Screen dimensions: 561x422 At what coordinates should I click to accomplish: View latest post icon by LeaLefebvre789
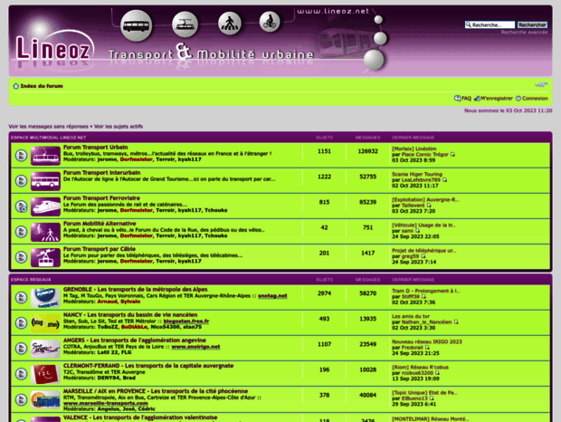444,179
